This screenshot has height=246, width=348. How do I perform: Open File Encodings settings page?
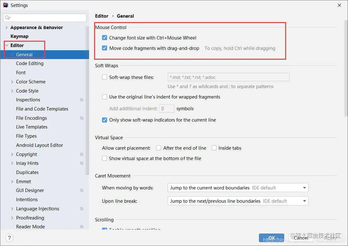31,118
